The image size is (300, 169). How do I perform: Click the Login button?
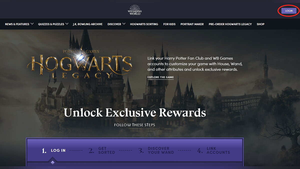(289, 11)
